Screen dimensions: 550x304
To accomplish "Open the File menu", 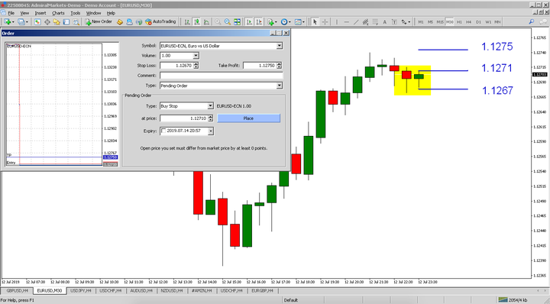I will tap(11, 13).
